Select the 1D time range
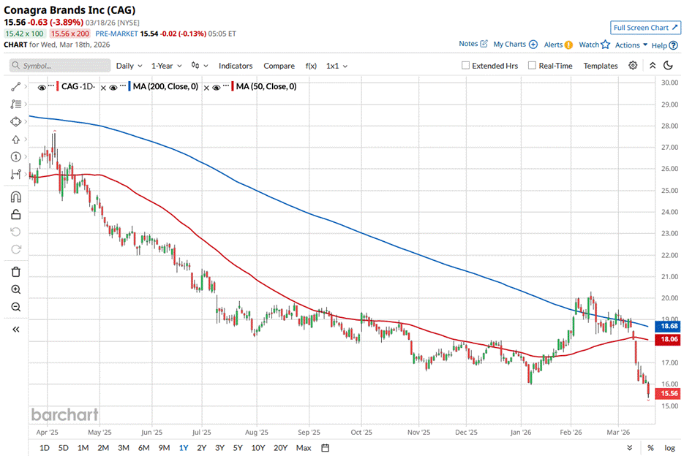This screenshot has height=456, width=684. (x=45, y=448)
